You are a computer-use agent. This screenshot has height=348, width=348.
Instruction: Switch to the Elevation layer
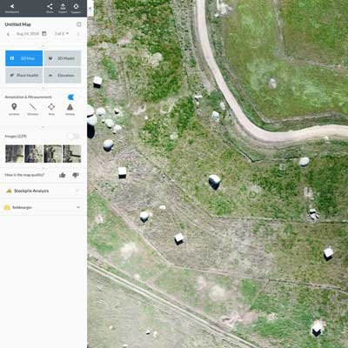(x=63, y=76)
